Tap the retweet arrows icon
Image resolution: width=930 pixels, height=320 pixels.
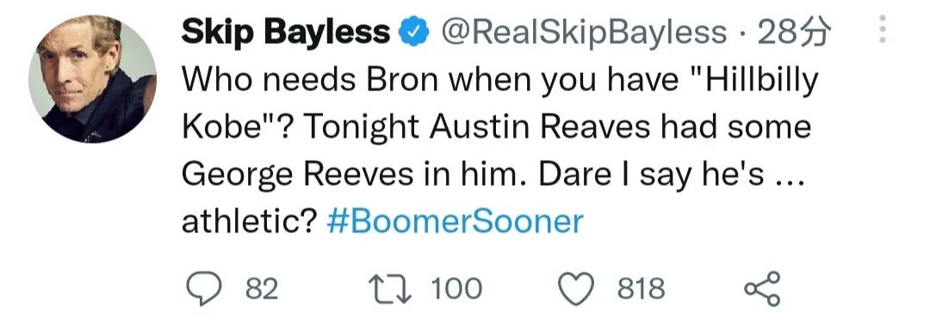coord(391,289)
